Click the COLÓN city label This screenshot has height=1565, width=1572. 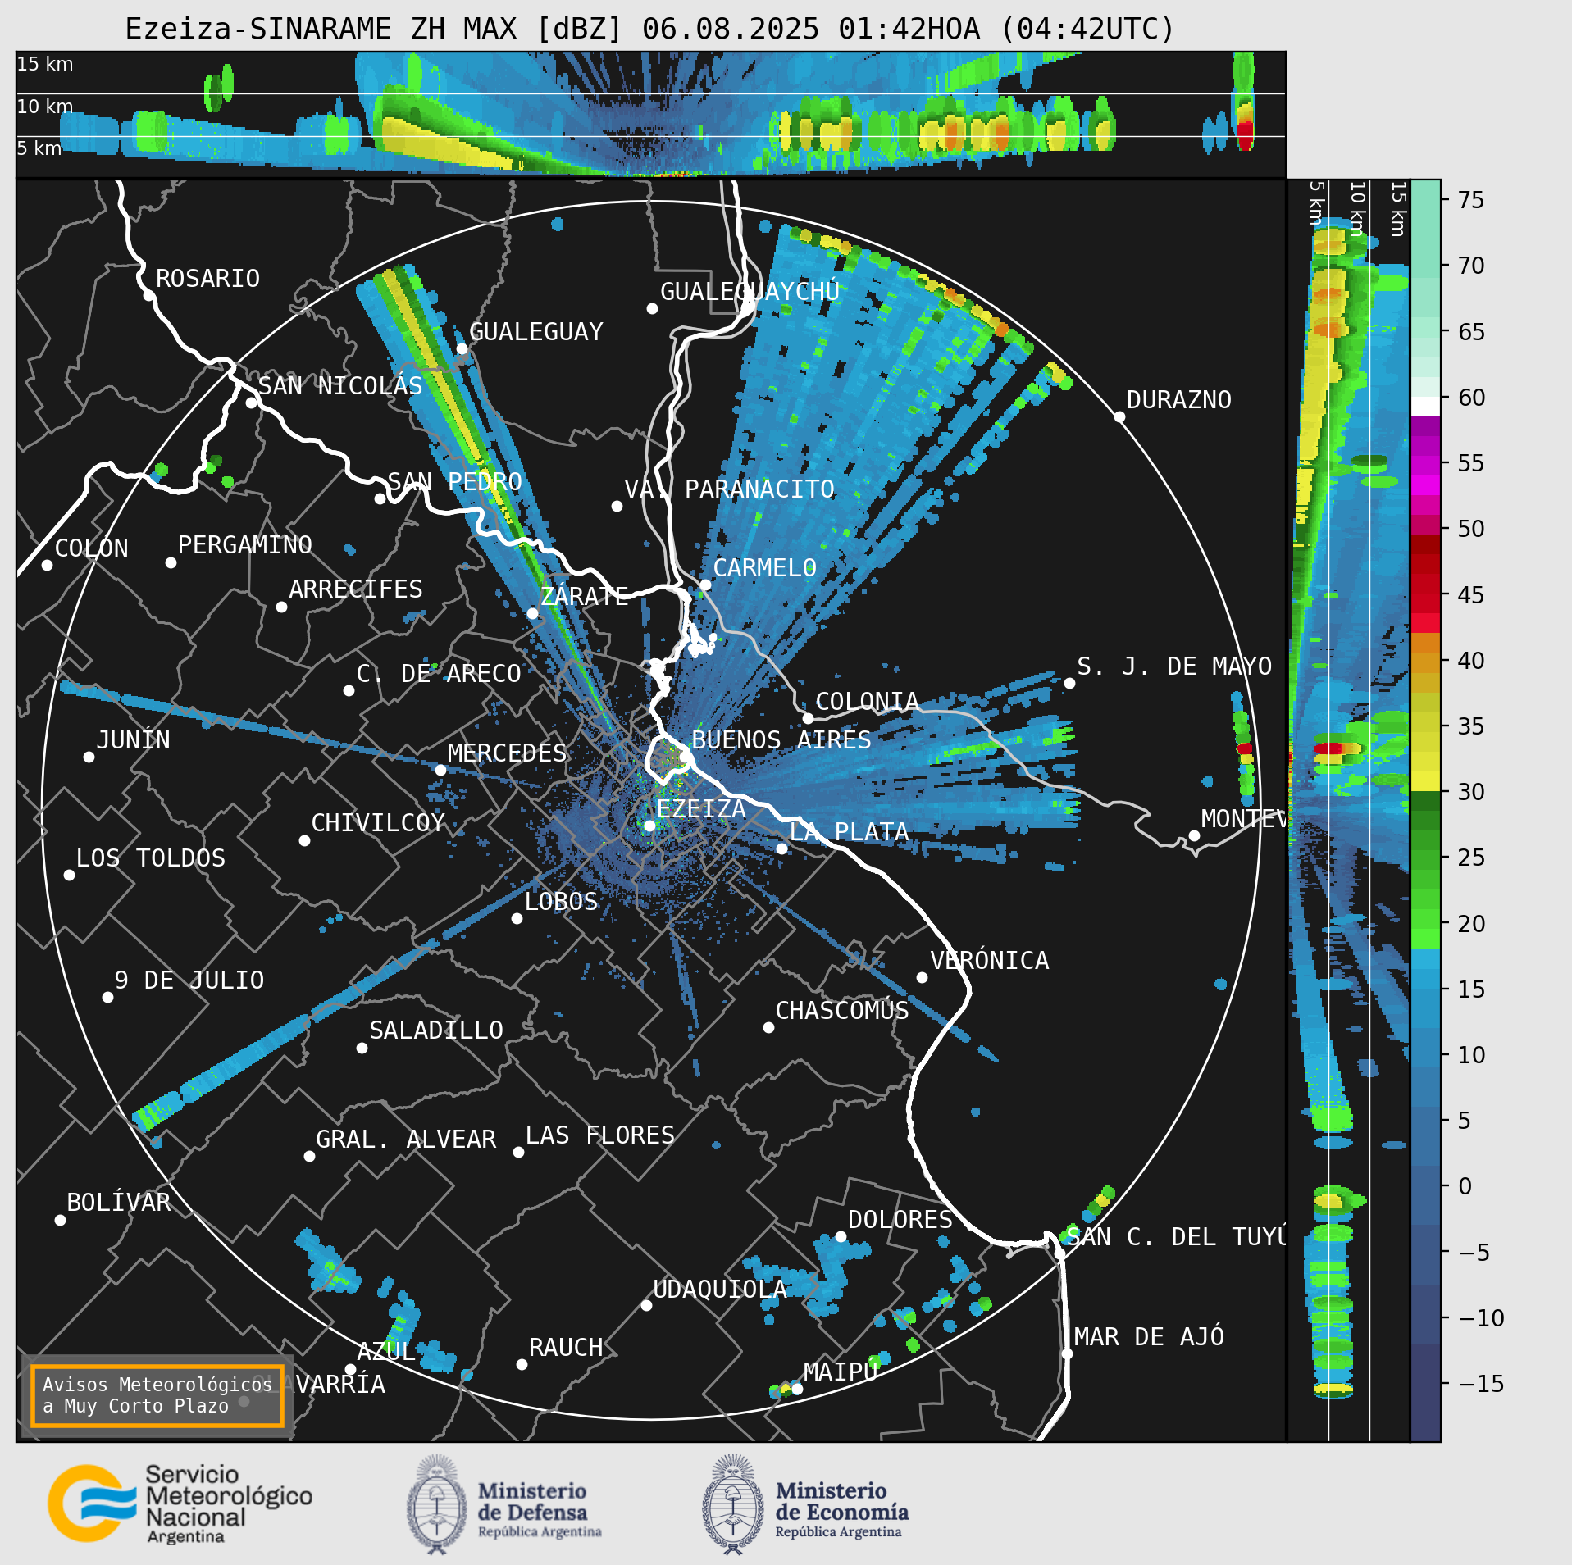click(x=92, y=548)
